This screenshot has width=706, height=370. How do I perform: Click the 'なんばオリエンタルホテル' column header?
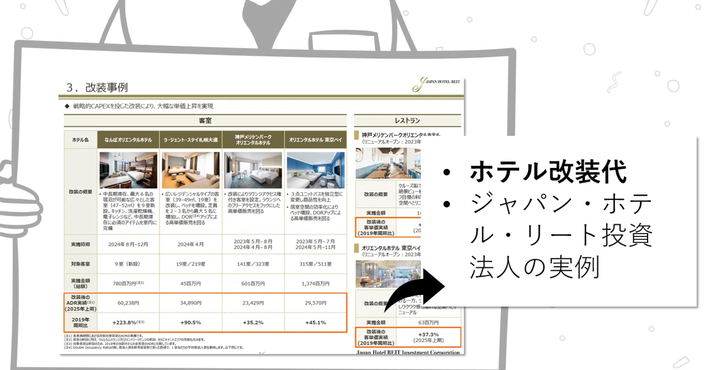[128, 140]
